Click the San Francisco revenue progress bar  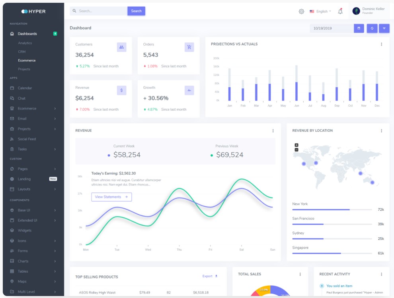[x=332, y=224]
